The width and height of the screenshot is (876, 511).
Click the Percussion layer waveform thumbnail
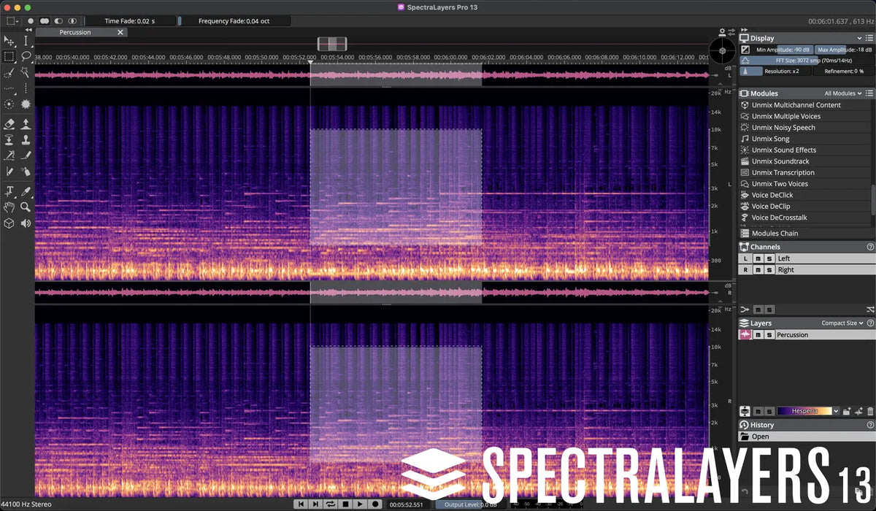[x=745, y=334]
